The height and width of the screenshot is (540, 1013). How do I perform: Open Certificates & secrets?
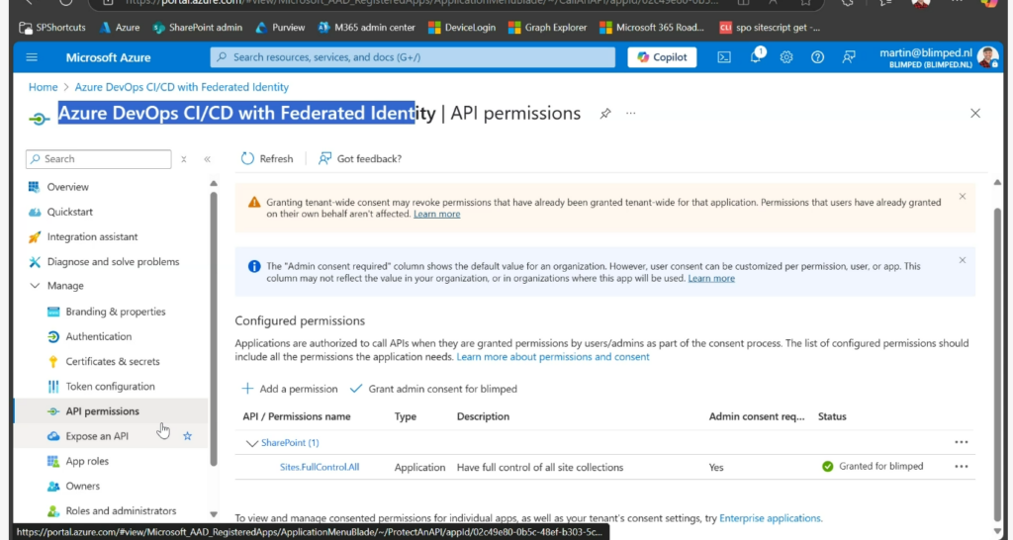111,362
